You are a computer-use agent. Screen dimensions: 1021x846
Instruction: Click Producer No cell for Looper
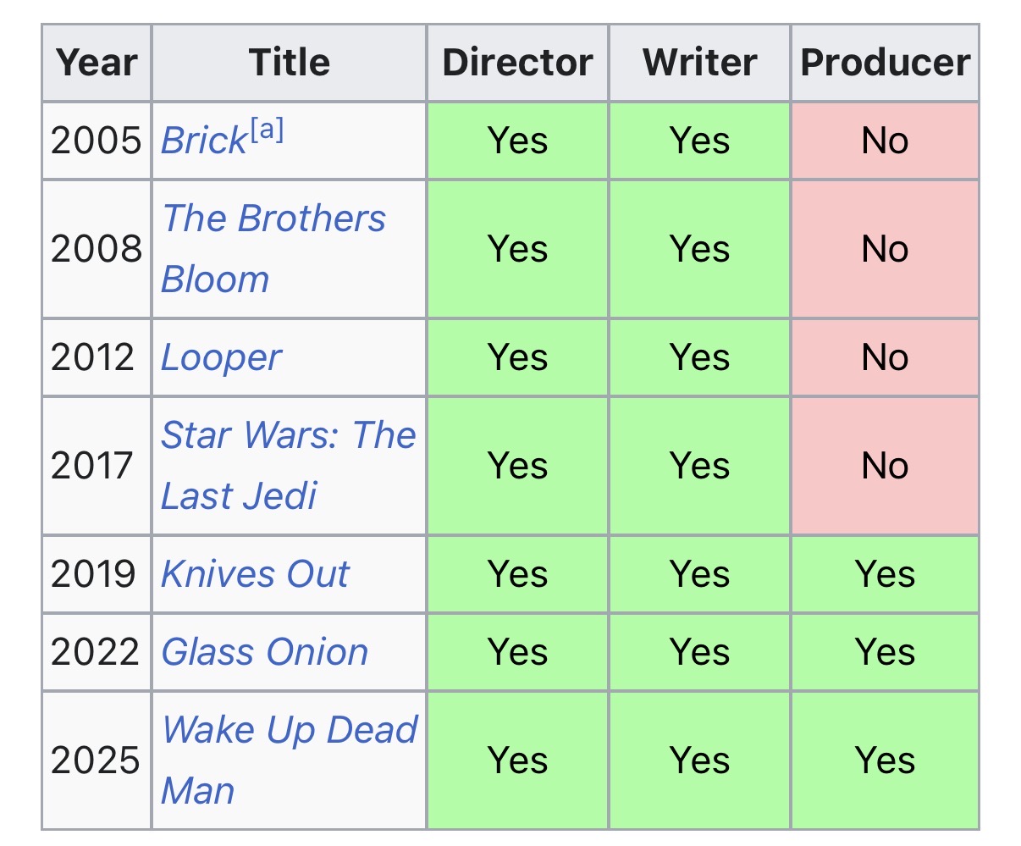click(x=885, y=357)
